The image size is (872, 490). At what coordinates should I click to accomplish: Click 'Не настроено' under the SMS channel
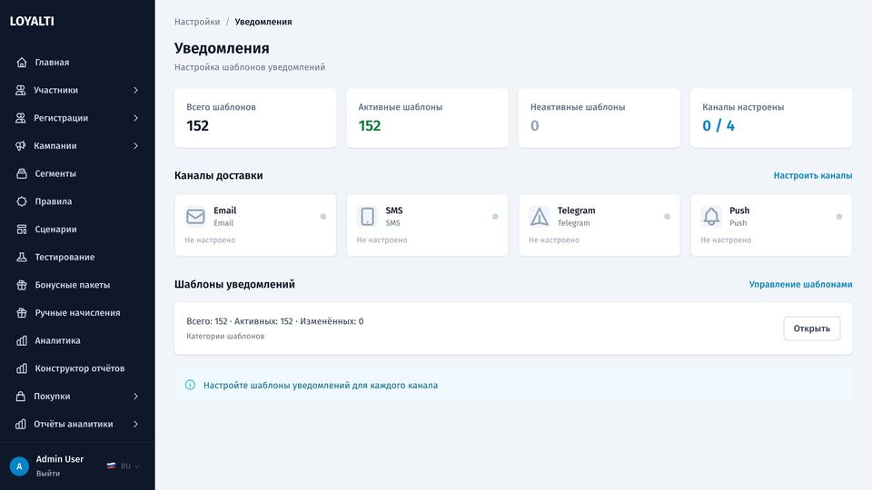(381, 240)
